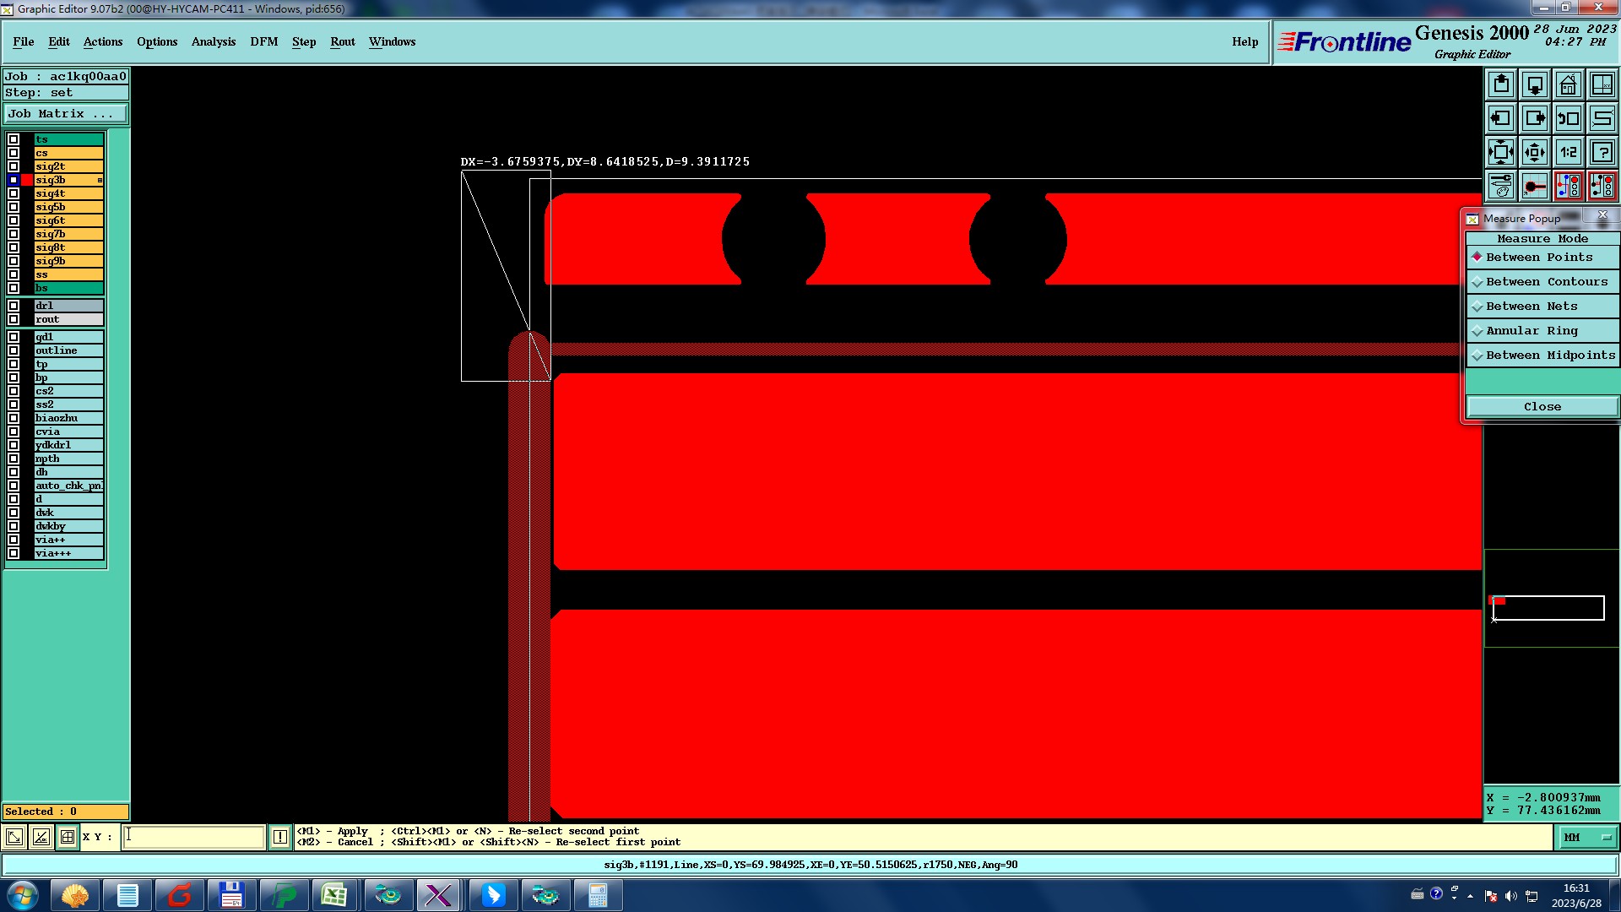Open the Analysis menu
The image size is (1621, 912).
[x=213, y=41]
